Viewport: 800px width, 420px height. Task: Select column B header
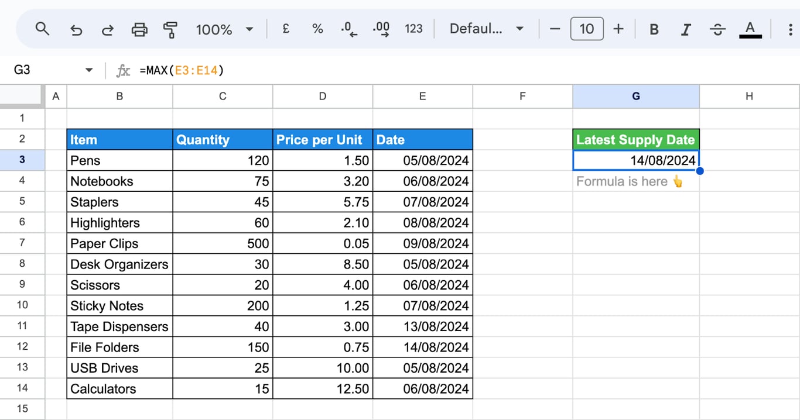(120, 97)
